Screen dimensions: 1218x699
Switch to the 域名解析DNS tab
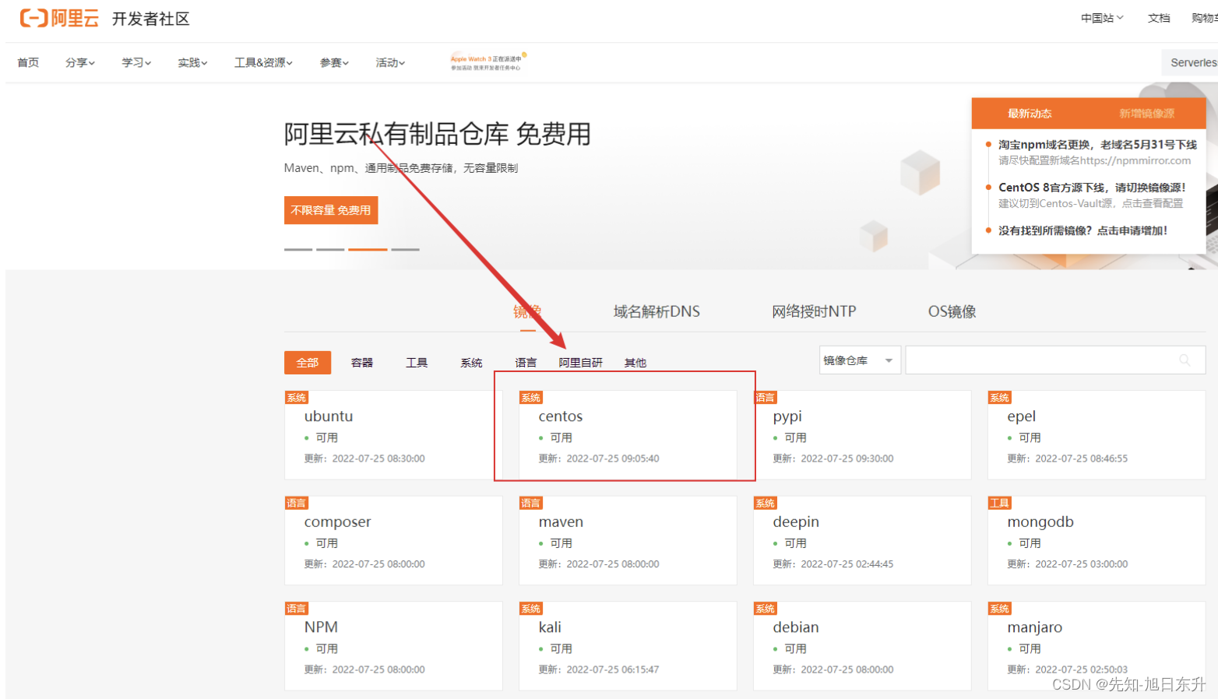tap(657, 311)
